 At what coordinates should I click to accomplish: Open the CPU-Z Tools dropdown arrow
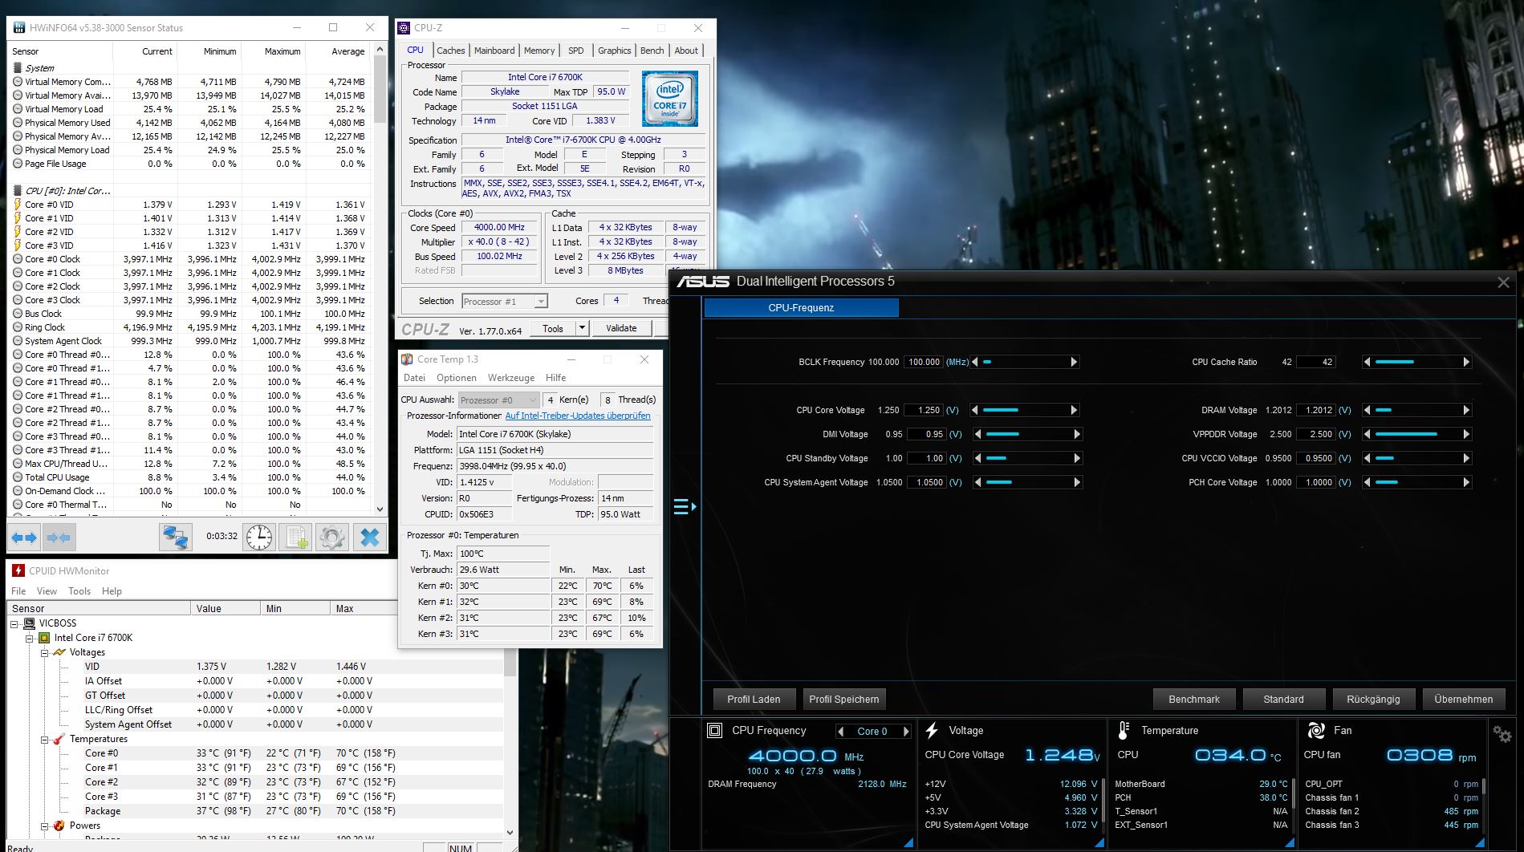tap(583, 328)
